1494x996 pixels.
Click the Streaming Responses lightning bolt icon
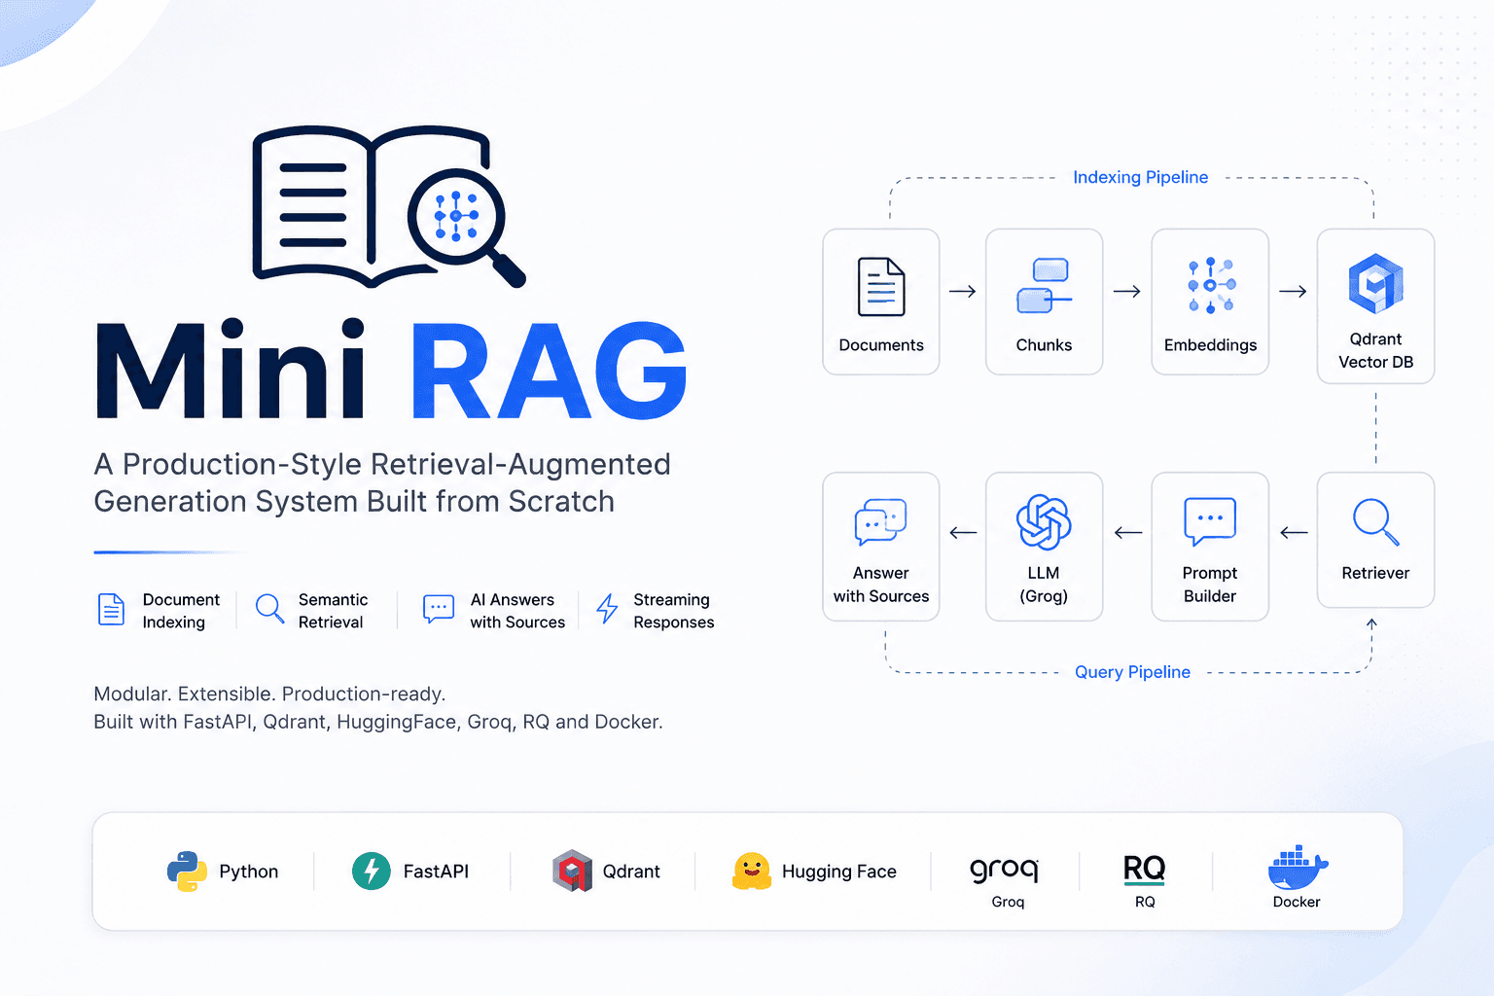pos(607,609)
